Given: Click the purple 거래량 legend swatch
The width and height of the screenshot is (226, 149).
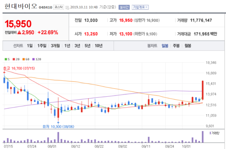Looking at the screenshot, I should (210, 133).
